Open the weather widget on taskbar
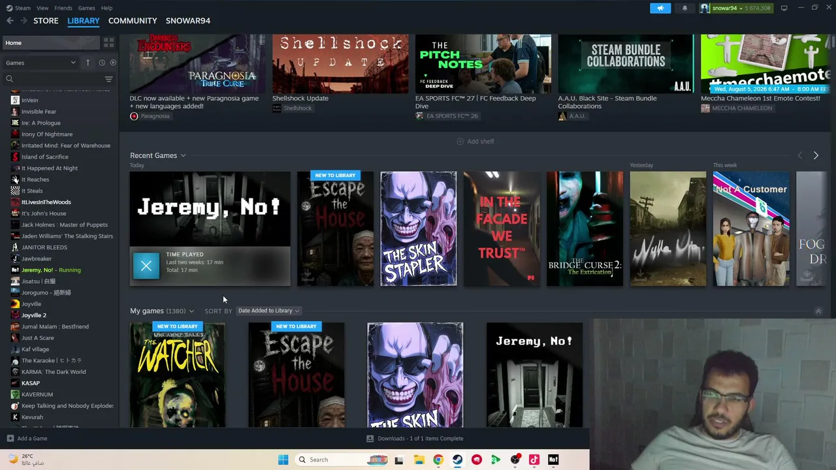 tap(26, 460)
